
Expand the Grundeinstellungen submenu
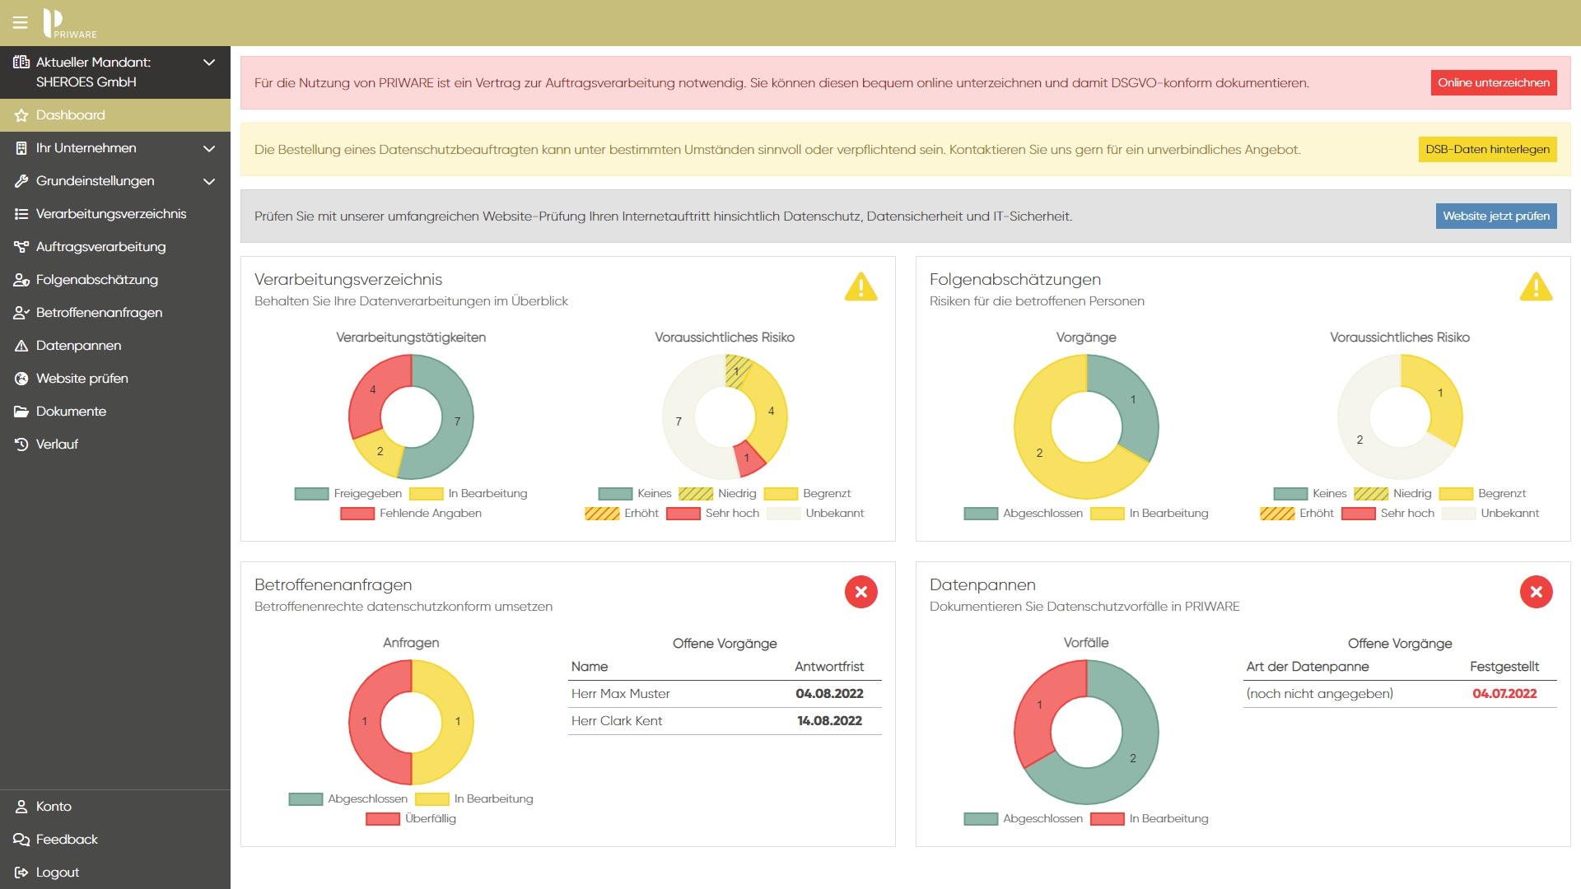(209, 181)
